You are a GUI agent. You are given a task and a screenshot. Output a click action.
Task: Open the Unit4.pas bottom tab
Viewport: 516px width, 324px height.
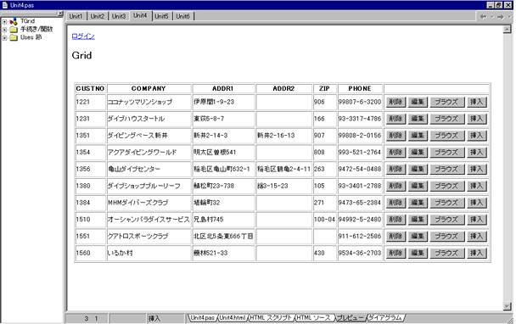pyautogui.click(x=202, y=318)
